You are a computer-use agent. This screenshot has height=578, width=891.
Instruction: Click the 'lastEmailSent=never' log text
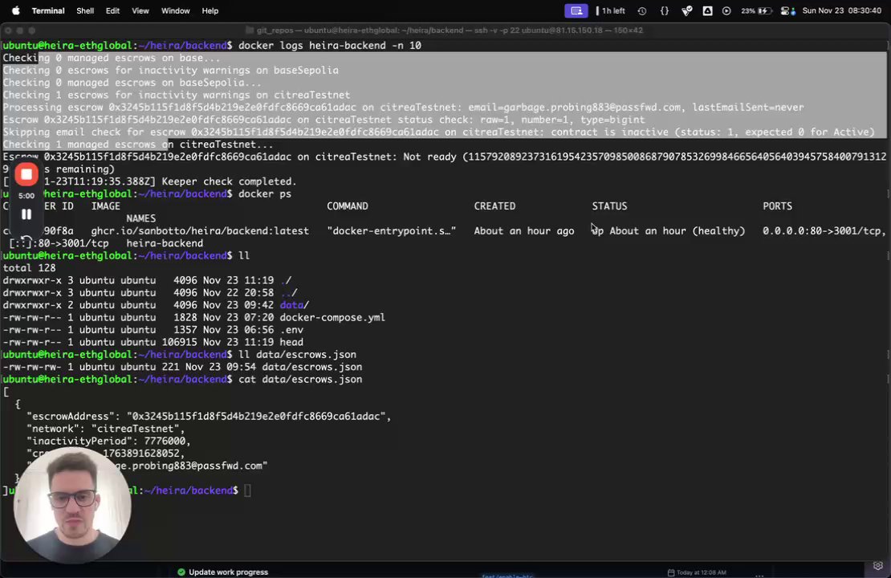click(x=748, y=108)
